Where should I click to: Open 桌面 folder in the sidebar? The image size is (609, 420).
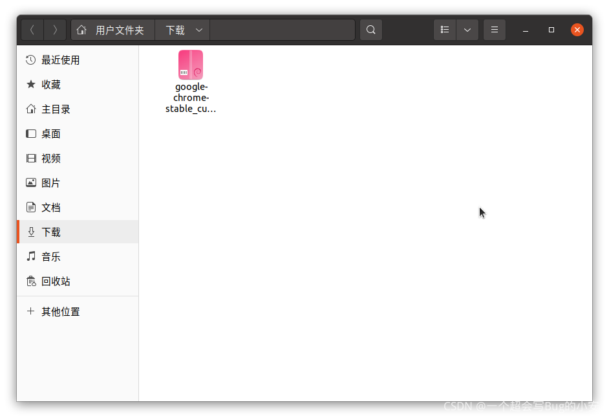(78, 134)
